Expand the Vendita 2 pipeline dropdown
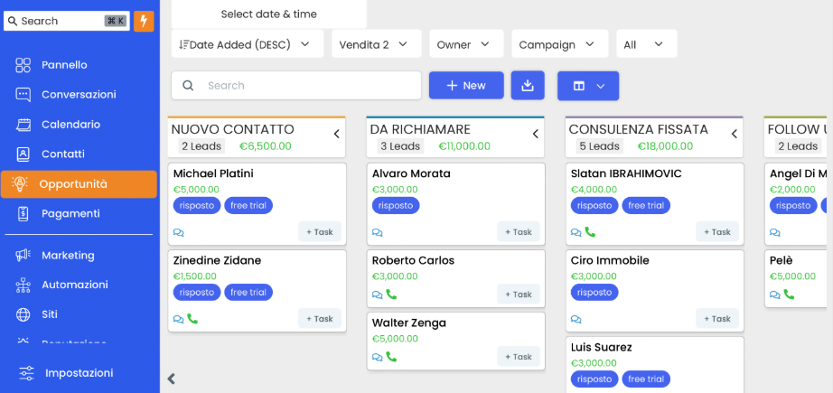 [376, 44]
